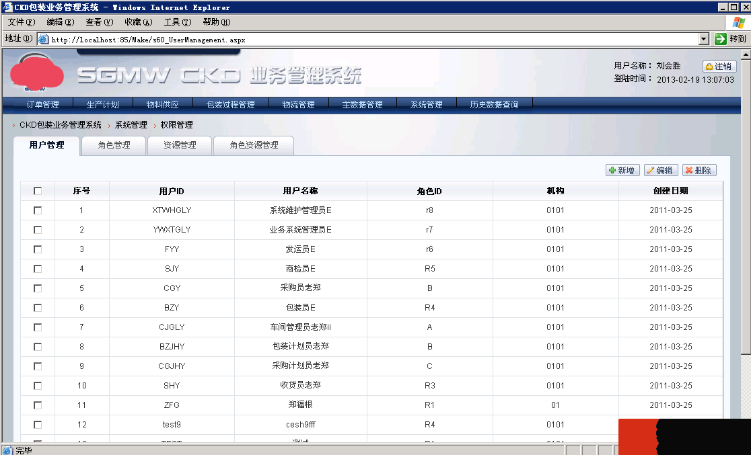The width and height of the screenshot is (751, 455).
Task: Toggle the select-all header checkbox
Action: 38,191
